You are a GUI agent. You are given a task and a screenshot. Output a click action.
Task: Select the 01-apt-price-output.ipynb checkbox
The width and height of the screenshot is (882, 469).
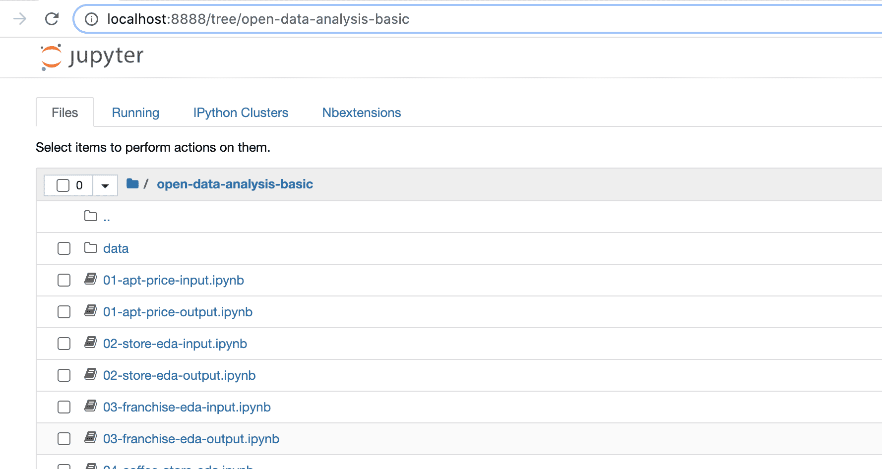(x=64, y=312)
